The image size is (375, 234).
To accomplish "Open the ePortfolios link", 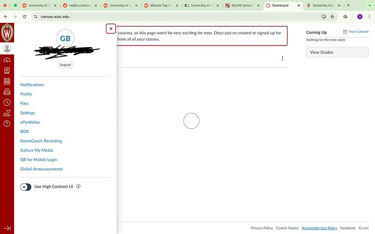I will click(30, 122).
